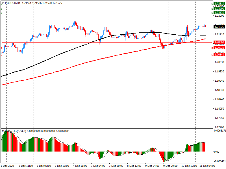This screenshot has width=226, height=169.
Task: Click the triangle arrow beside the EURUSD,H1 title
Action: pos(3,3)
